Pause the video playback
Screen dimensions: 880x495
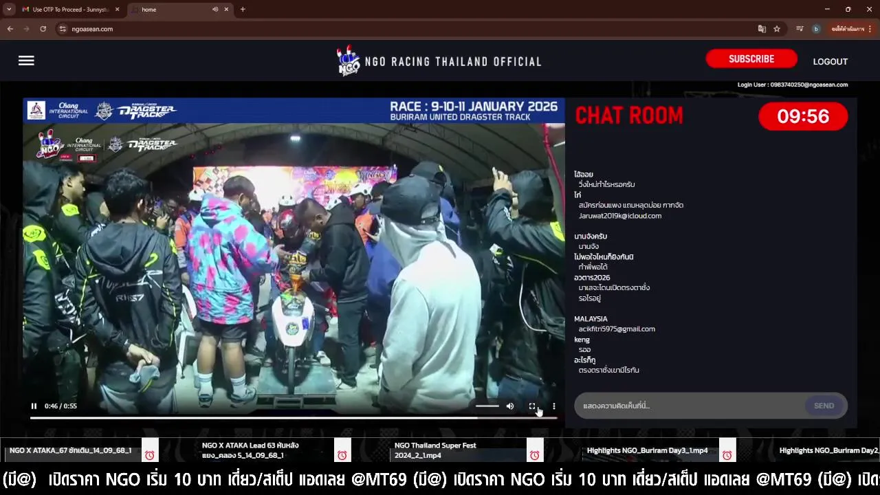click(x=34, y=406)
